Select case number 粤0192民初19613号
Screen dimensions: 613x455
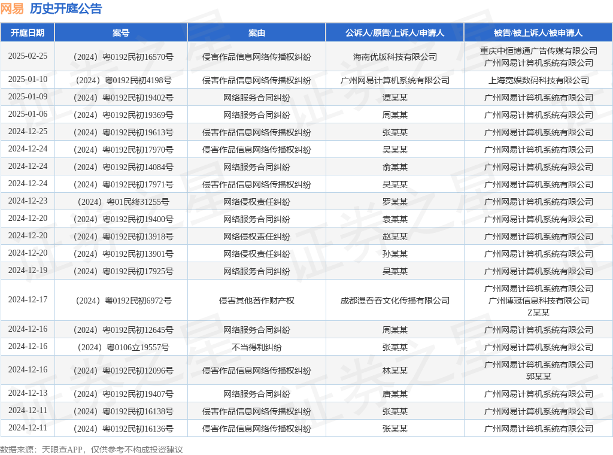pyautogui.click(x=123, y=132)
